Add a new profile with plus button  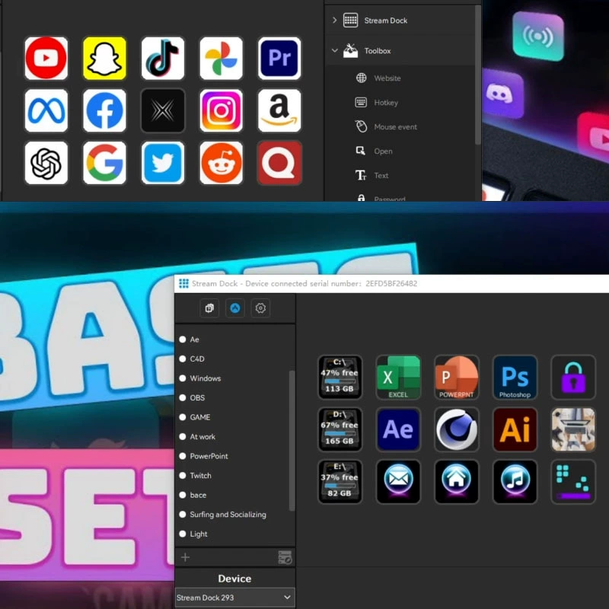(185, 557)
